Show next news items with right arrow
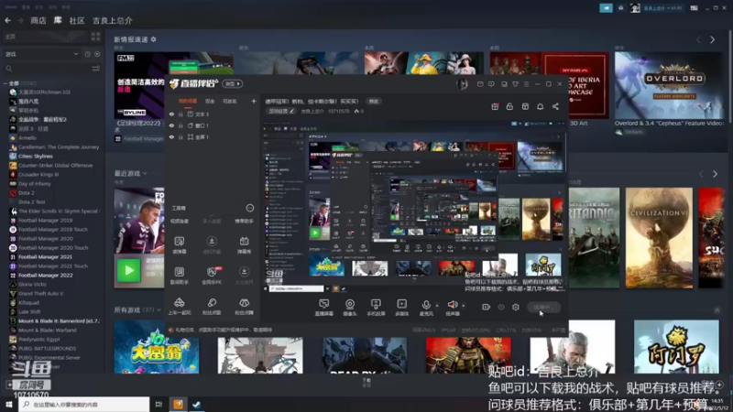733x412 pixels. 713,39
